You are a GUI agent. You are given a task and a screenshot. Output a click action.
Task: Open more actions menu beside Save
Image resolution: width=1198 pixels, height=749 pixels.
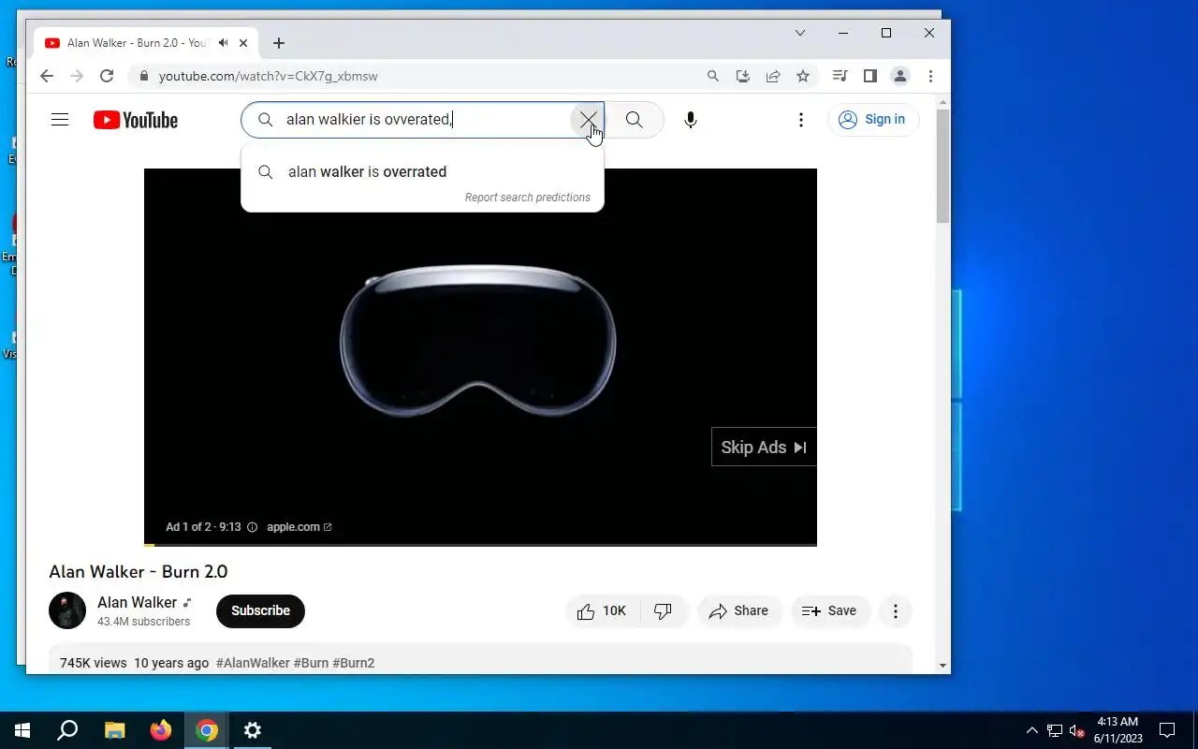click(896, 610)
